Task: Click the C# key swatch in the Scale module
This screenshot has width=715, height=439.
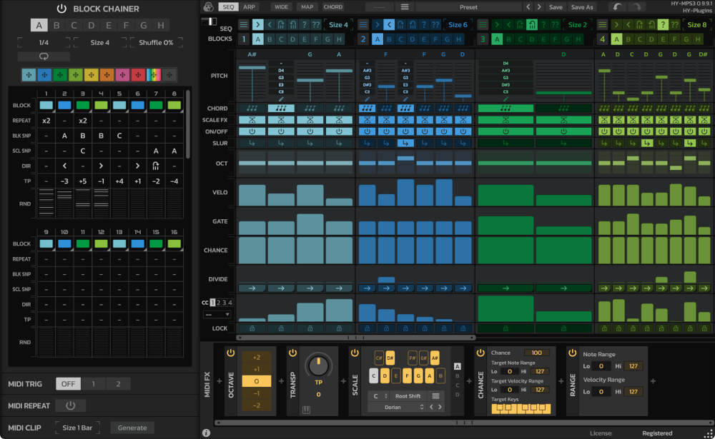Action: [x=378, y=358]
